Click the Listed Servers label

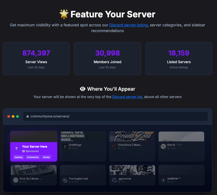pos(179,62)
